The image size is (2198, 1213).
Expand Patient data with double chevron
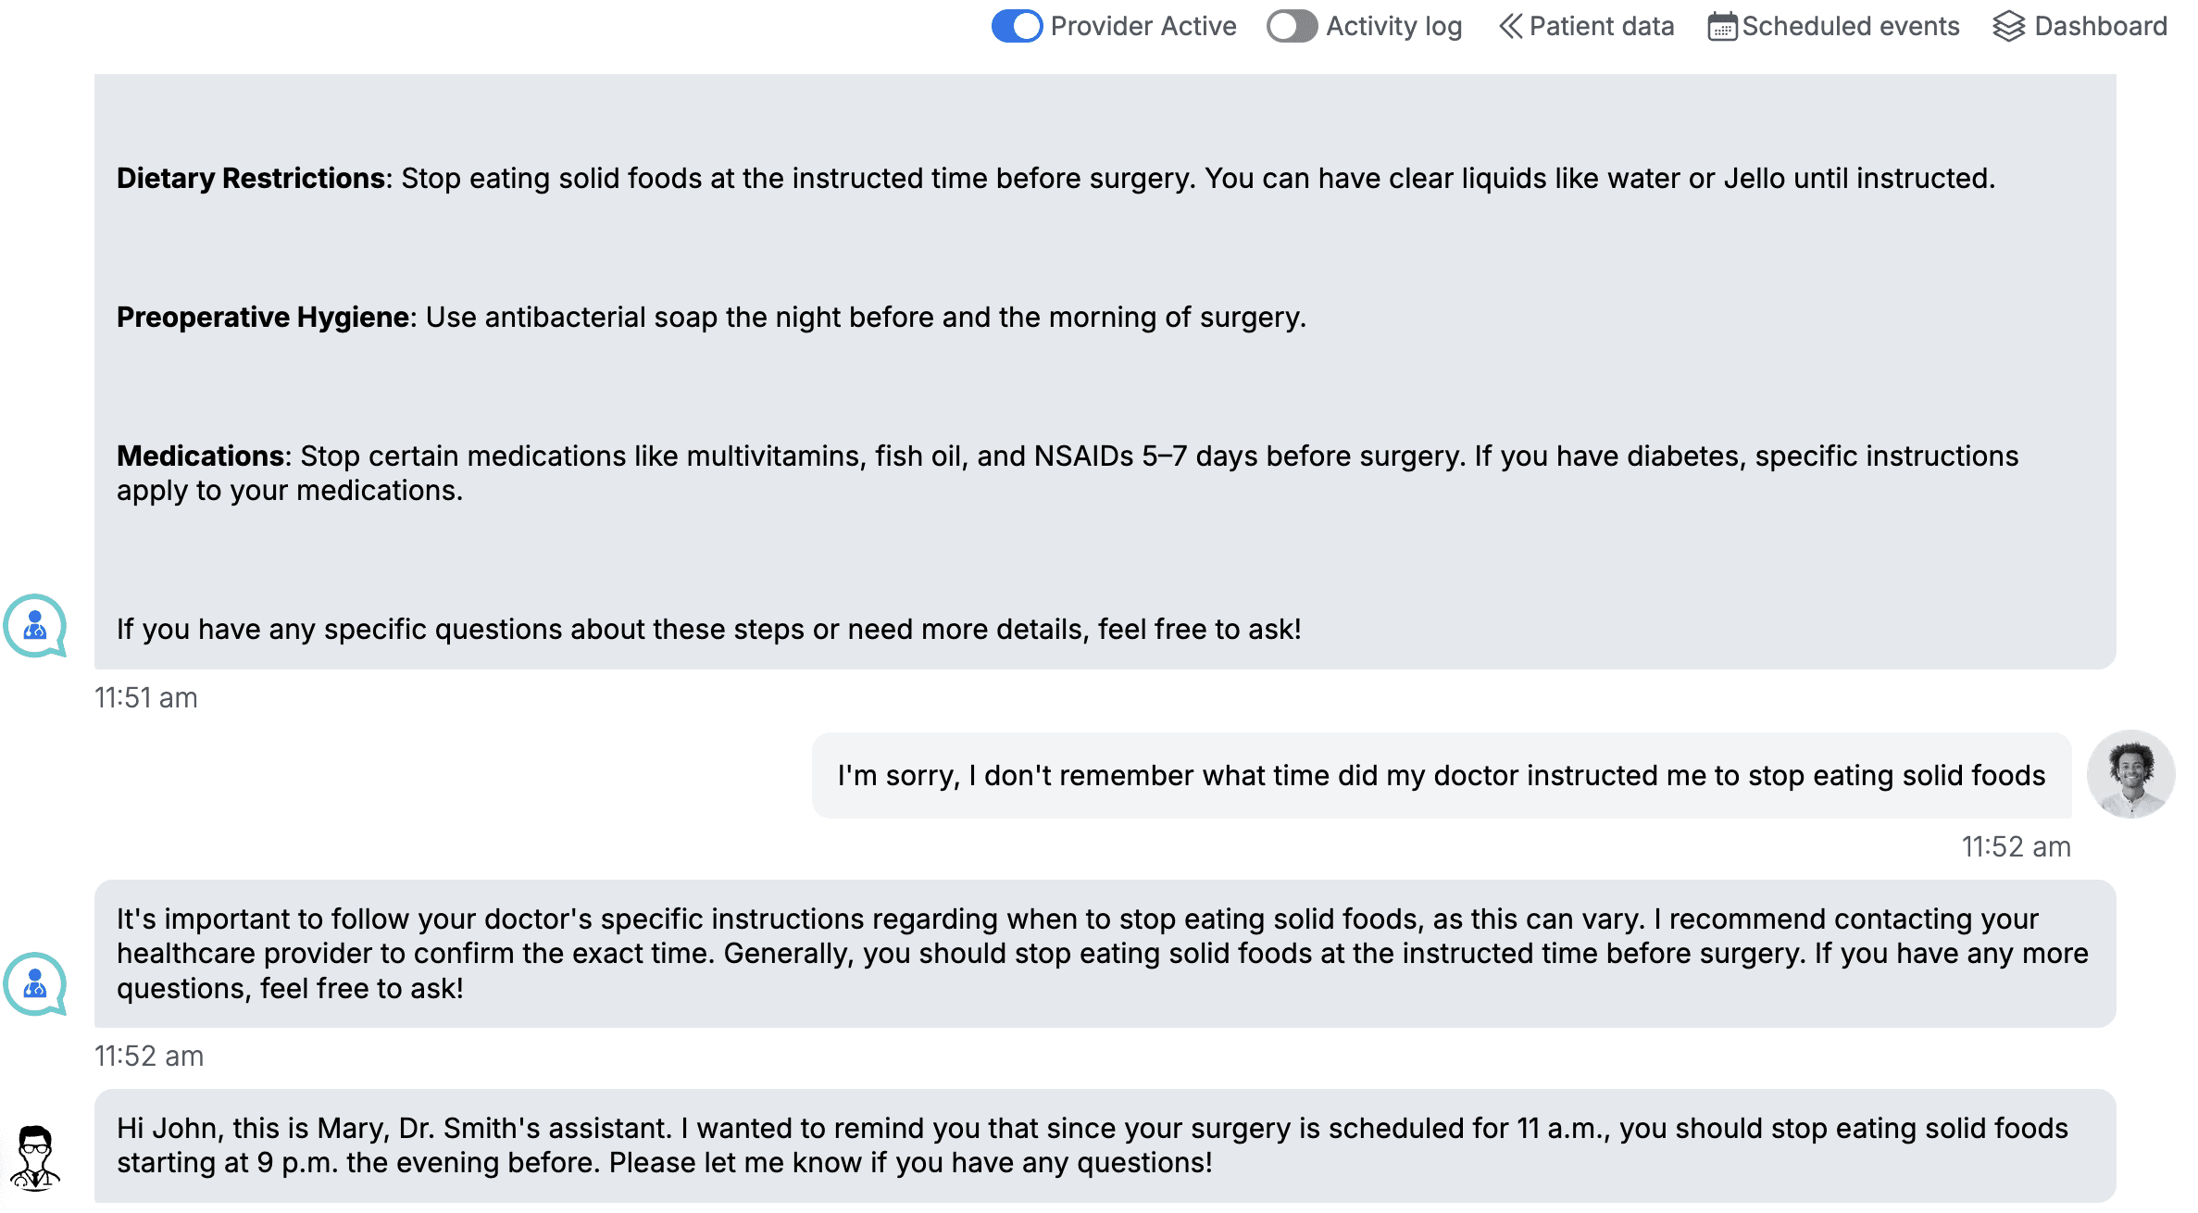pos(1510,26)
